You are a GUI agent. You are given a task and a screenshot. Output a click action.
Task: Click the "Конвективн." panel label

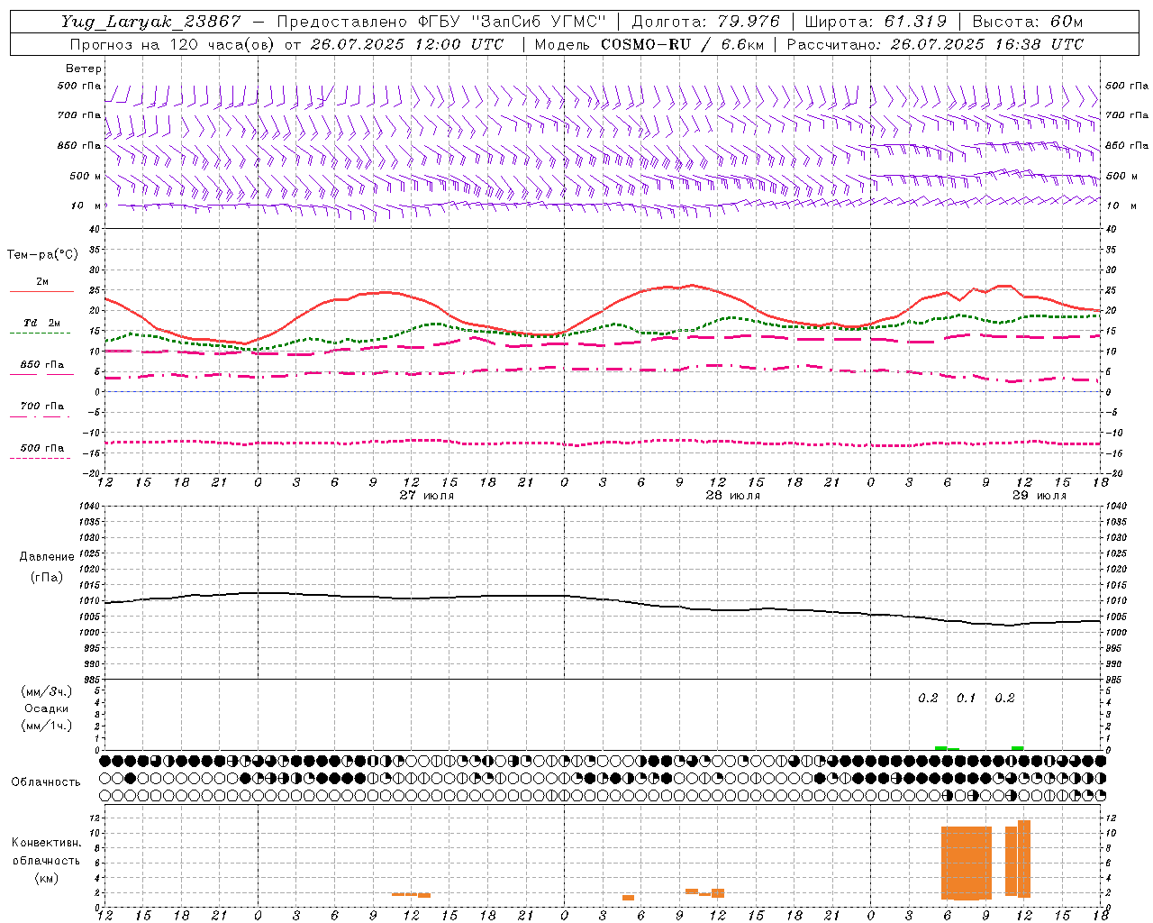click(x=46, y=843)
